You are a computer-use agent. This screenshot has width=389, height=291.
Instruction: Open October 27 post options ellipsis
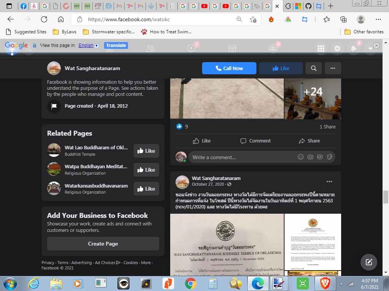[x=329, y=181]
